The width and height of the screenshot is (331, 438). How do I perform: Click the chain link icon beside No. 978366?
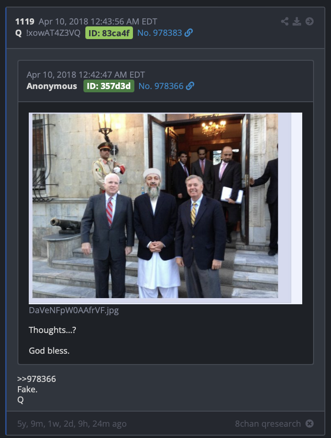point(190,86)
